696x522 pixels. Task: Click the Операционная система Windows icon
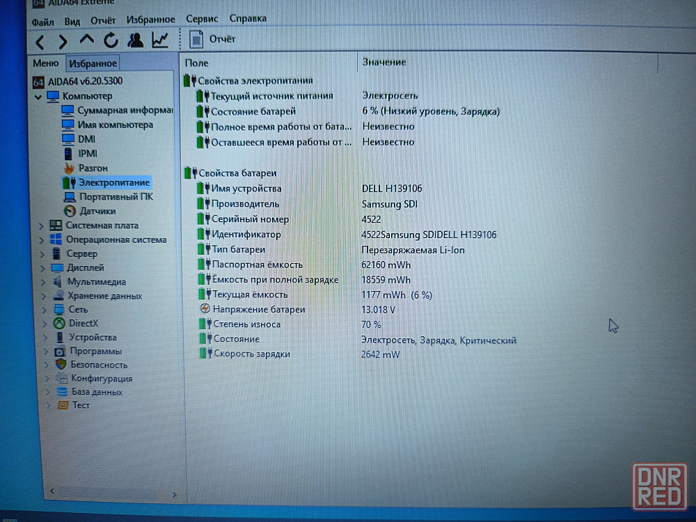pyautogui.click(x=56, y=239)
